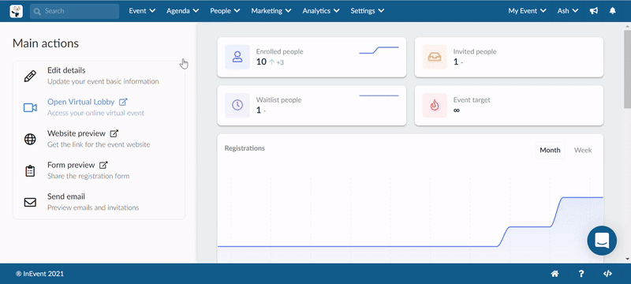Switch registrations chart to Month
This screenshot has width=631, height=284.
pos(550,150)
